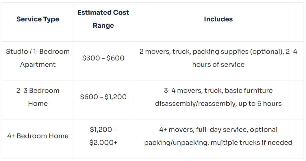
Task: Click the text hours of service
Action: 218,64
